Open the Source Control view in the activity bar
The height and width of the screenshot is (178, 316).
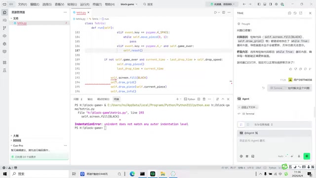pos(4,28)
